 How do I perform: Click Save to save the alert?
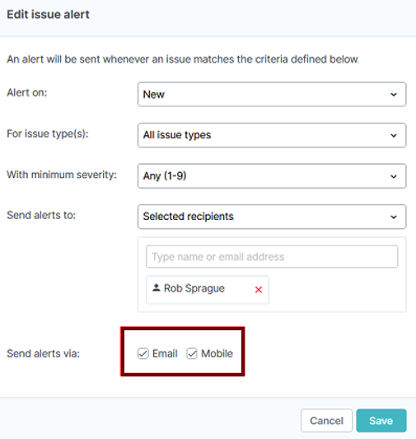tap(381, 421)
